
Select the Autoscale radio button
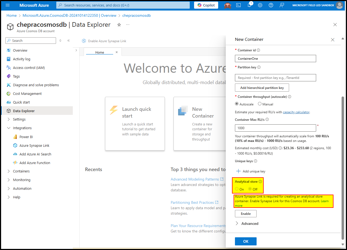(237, 104)
